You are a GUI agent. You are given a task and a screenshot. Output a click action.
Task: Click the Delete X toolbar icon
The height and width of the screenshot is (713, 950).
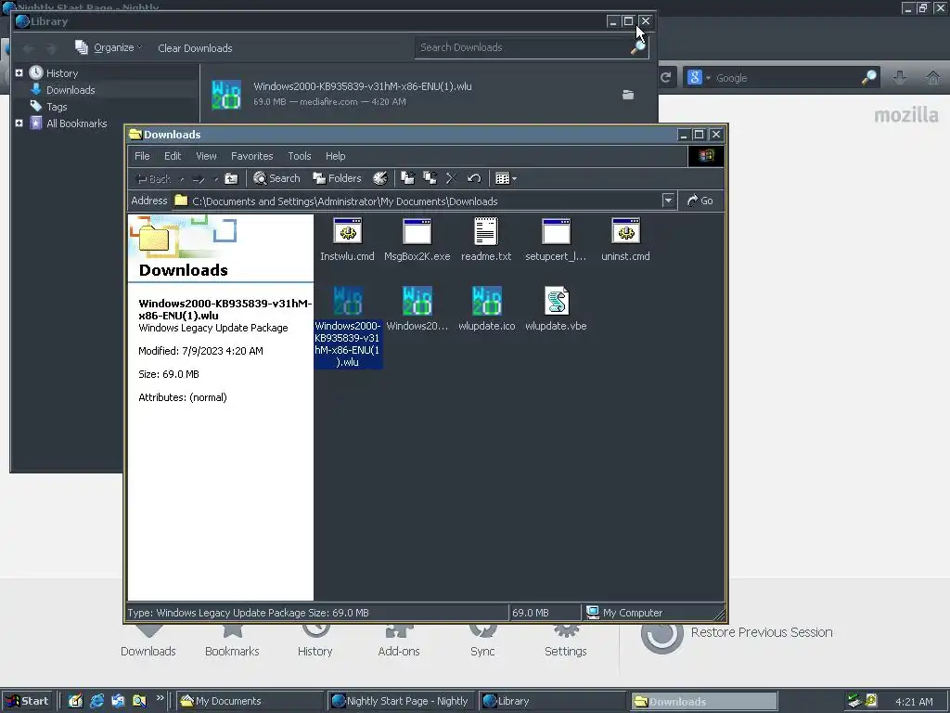click(452, 178)
